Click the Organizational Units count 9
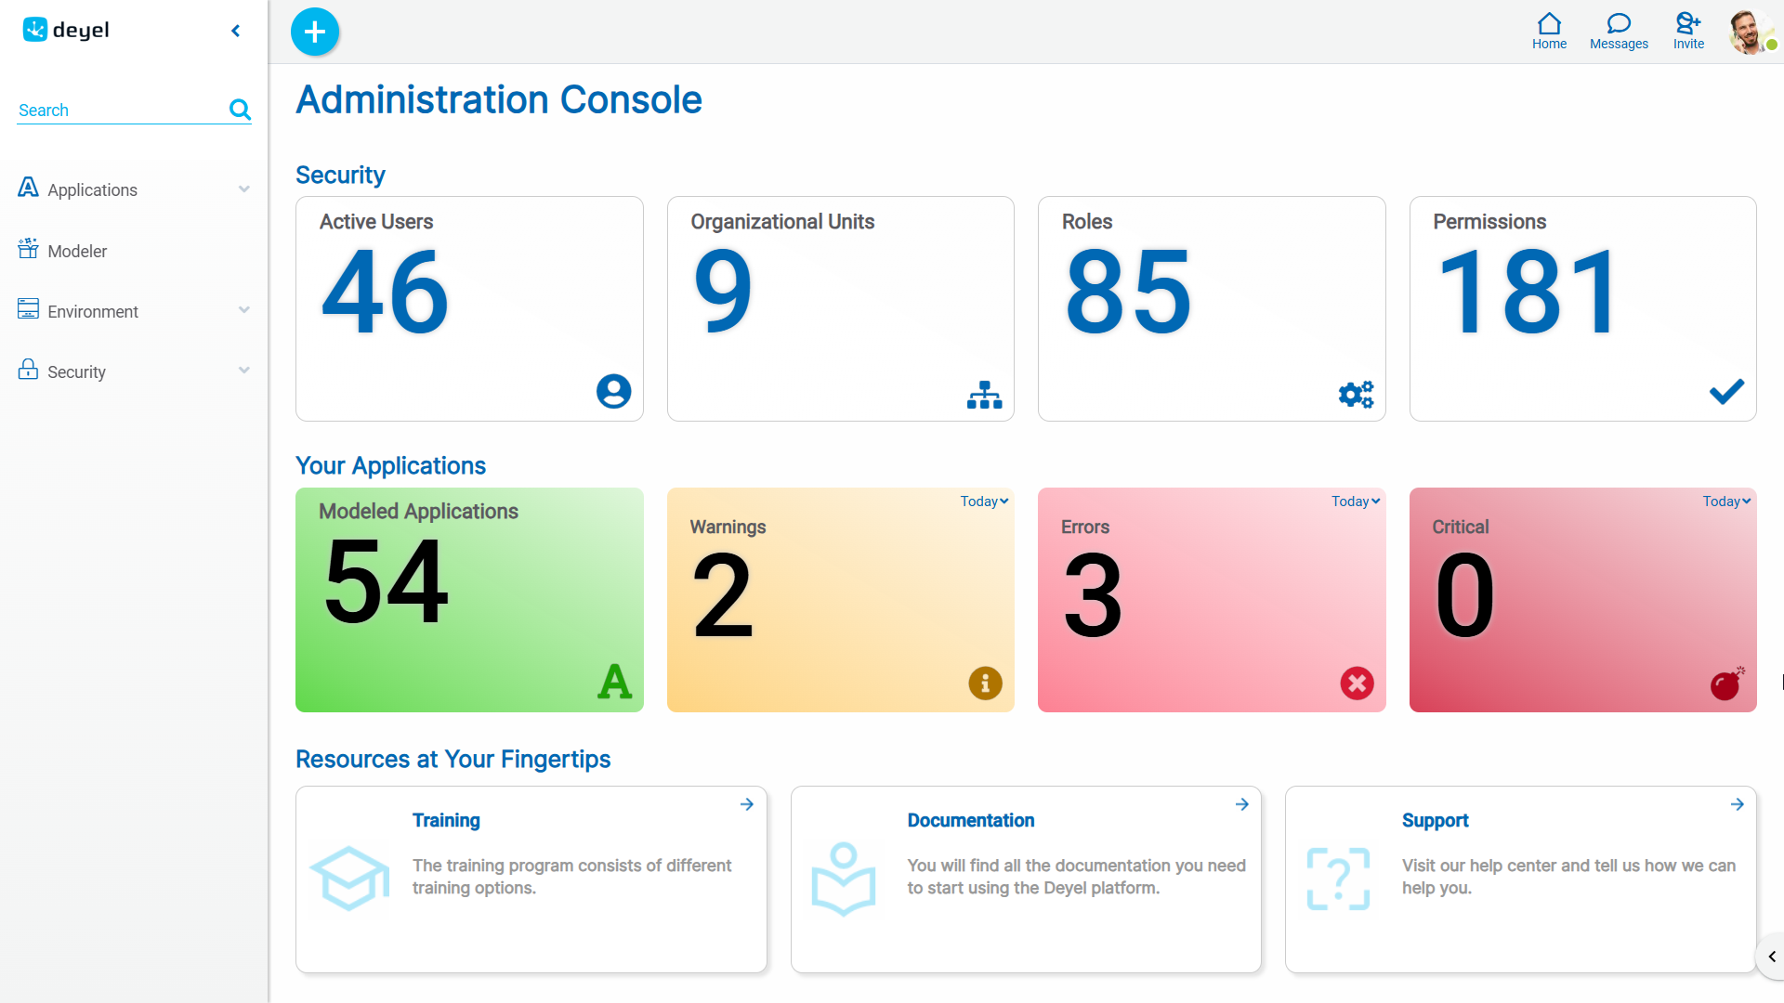 pos(723,293)
